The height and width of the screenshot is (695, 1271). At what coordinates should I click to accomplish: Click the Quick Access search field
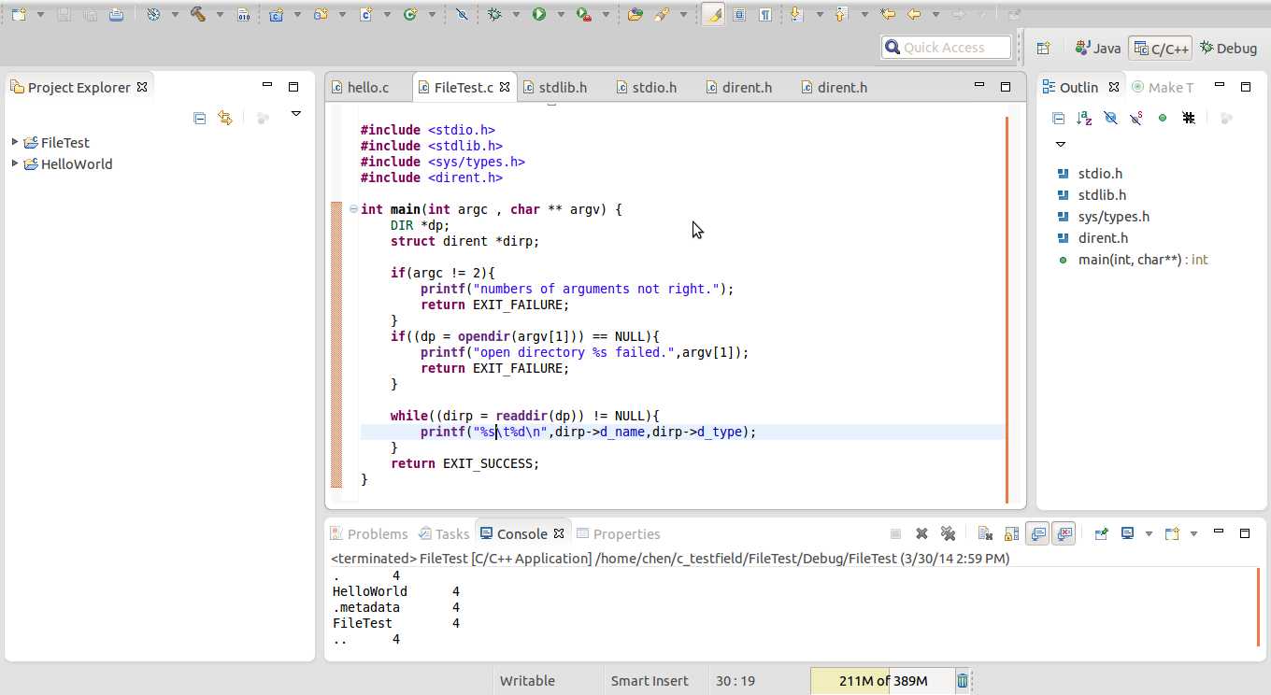tap(946, 48)
